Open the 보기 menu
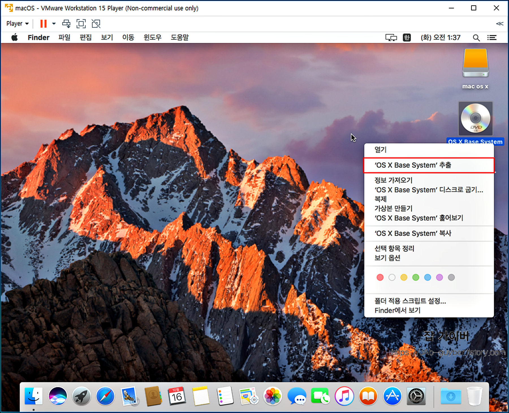The image size is (509, 413). pyautogui.click(x=107, y=38)
